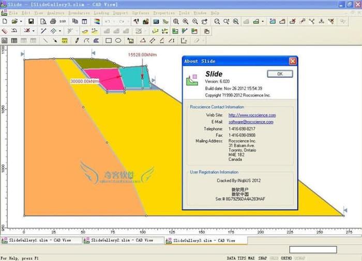
Task: Click the Zoom In magnifier icon
Action: click(186, 21)
